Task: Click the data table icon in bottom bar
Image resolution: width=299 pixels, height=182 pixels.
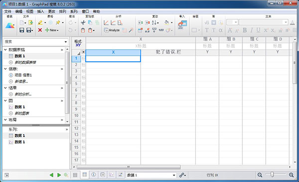Action: pyautogui.click(x=85, y=175)
